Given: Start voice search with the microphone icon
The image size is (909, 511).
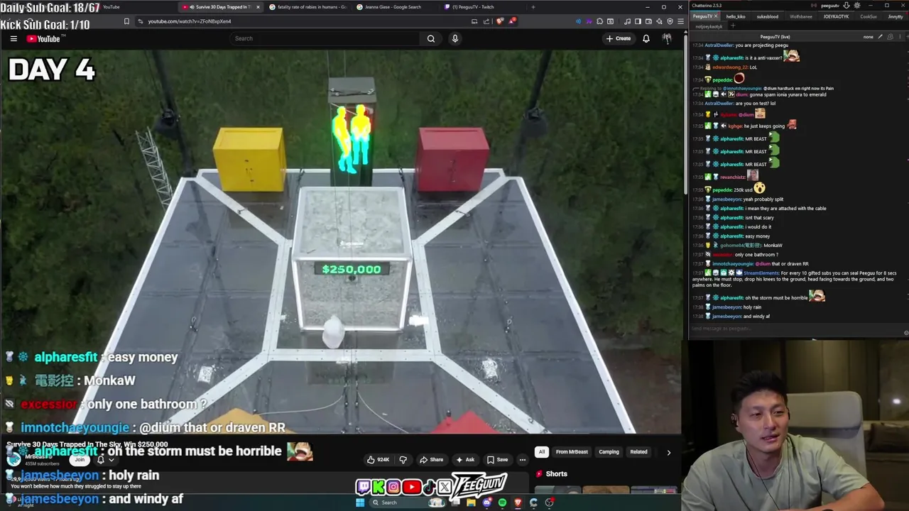Looking at the screenshot, I should [x=455, y=38].
